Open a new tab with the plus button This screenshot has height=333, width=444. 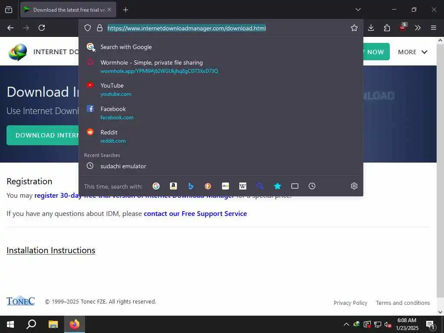pyautogui.click(x=125, y=10)
